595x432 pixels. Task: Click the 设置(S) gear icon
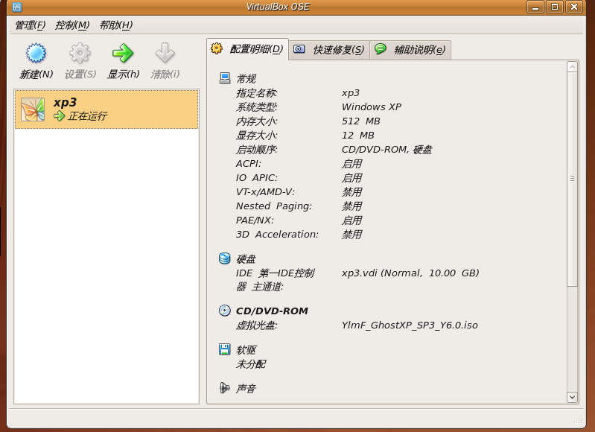[80, 53]
